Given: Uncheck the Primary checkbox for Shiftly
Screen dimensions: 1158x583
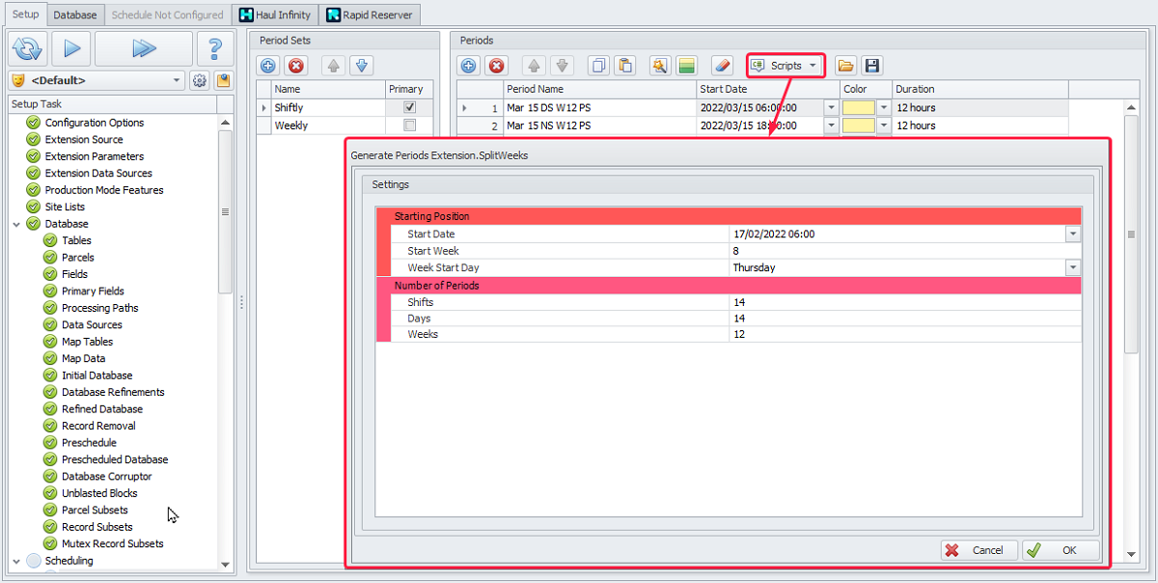Looking at the screenshot, I should [410, 107].
